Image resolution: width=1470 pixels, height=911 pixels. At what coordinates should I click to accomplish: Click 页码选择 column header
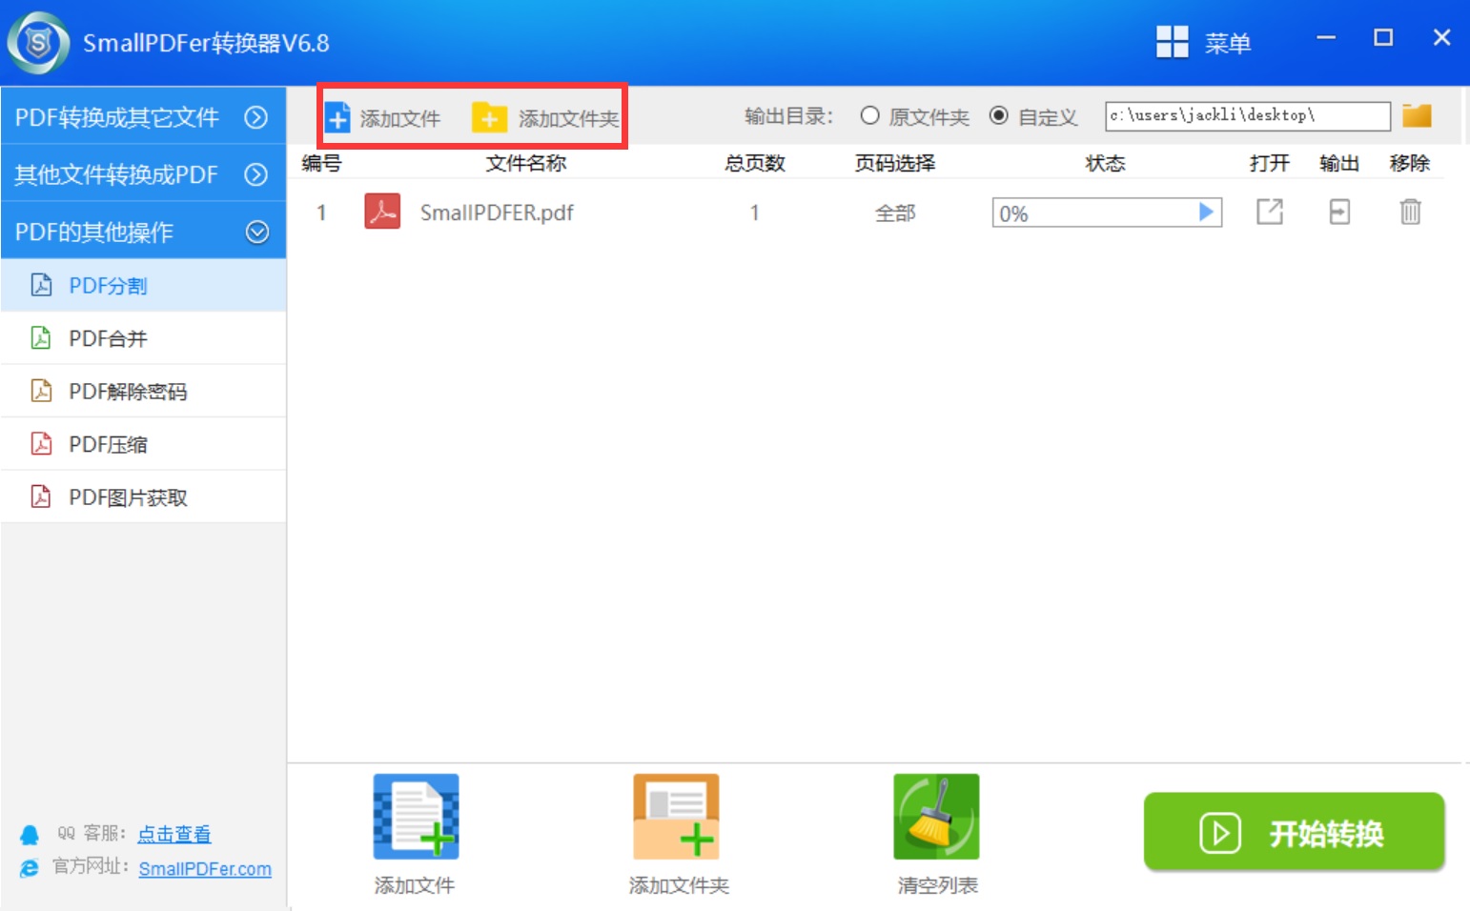coord(895,163)
